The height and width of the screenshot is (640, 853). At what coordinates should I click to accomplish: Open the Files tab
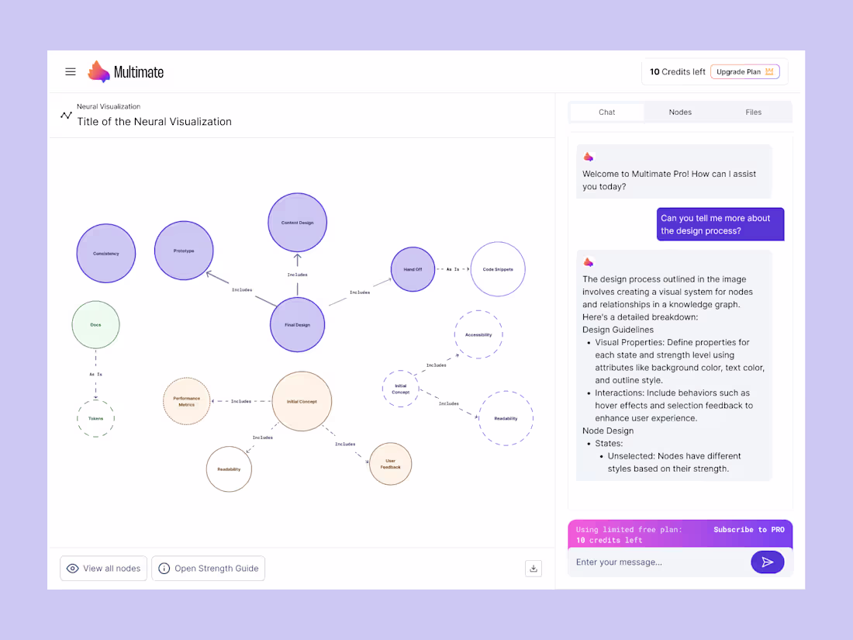tap(753, 112)
